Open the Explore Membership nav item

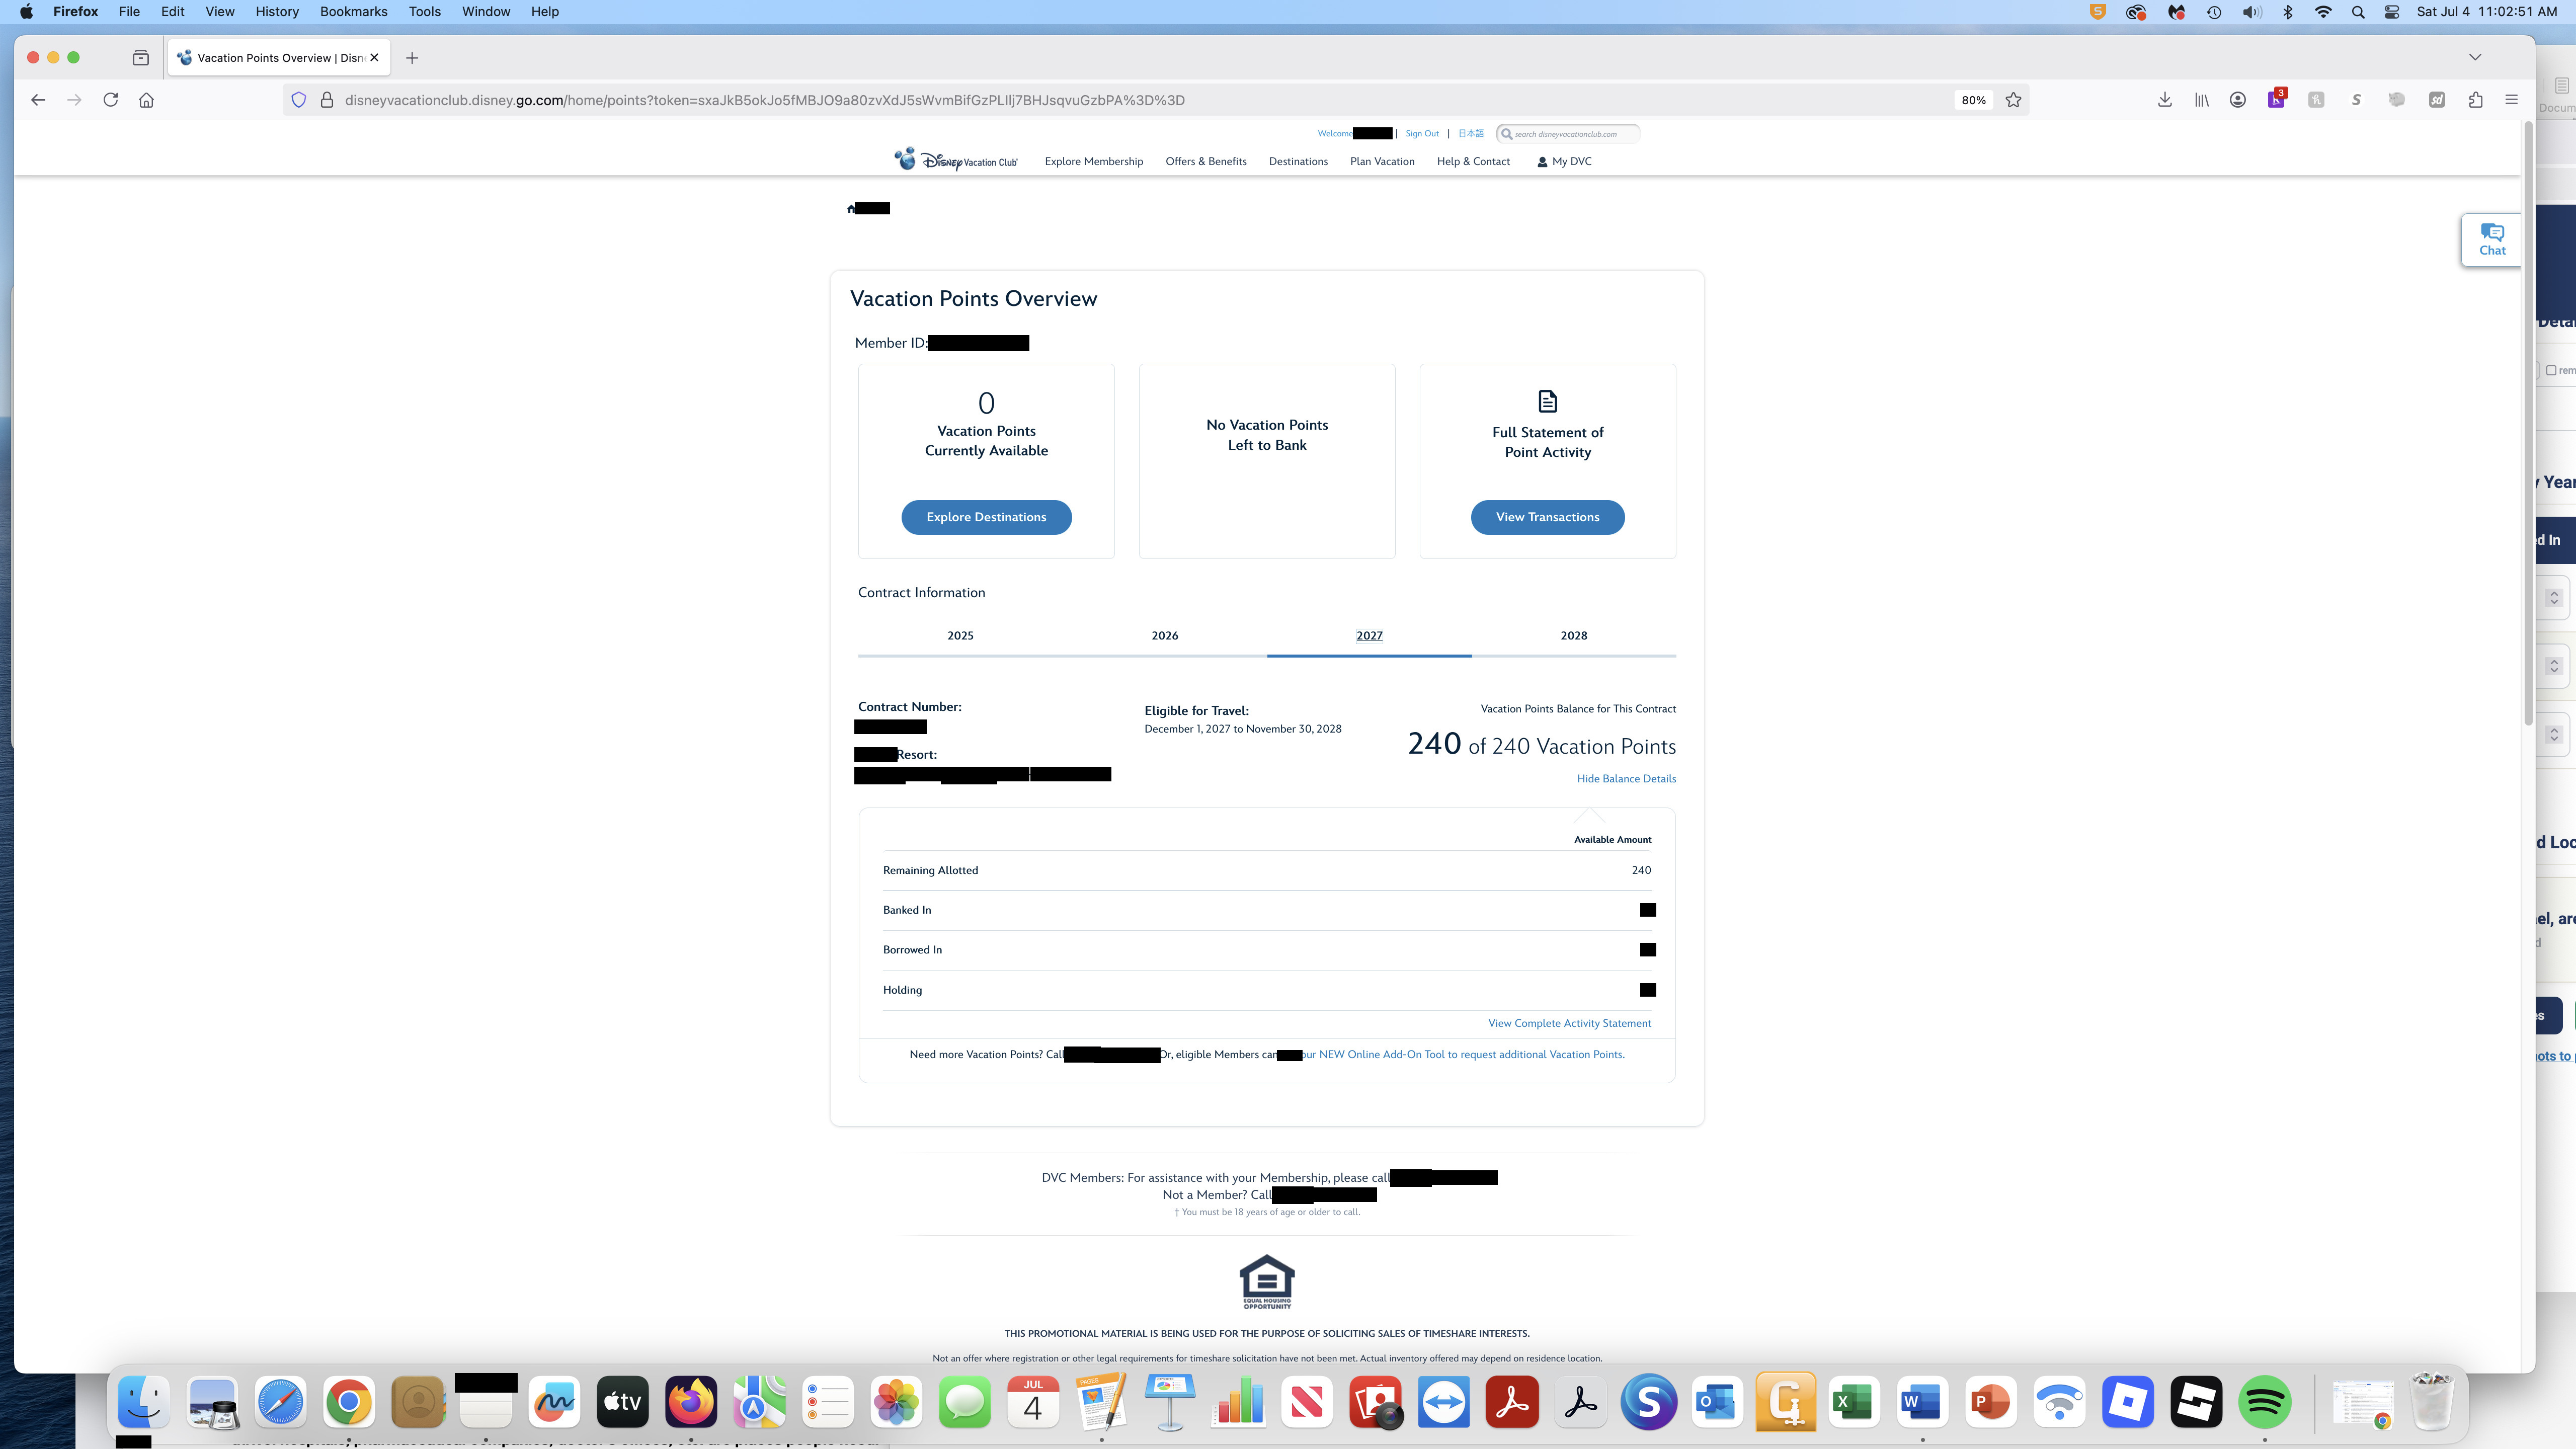click(1093, 161)
